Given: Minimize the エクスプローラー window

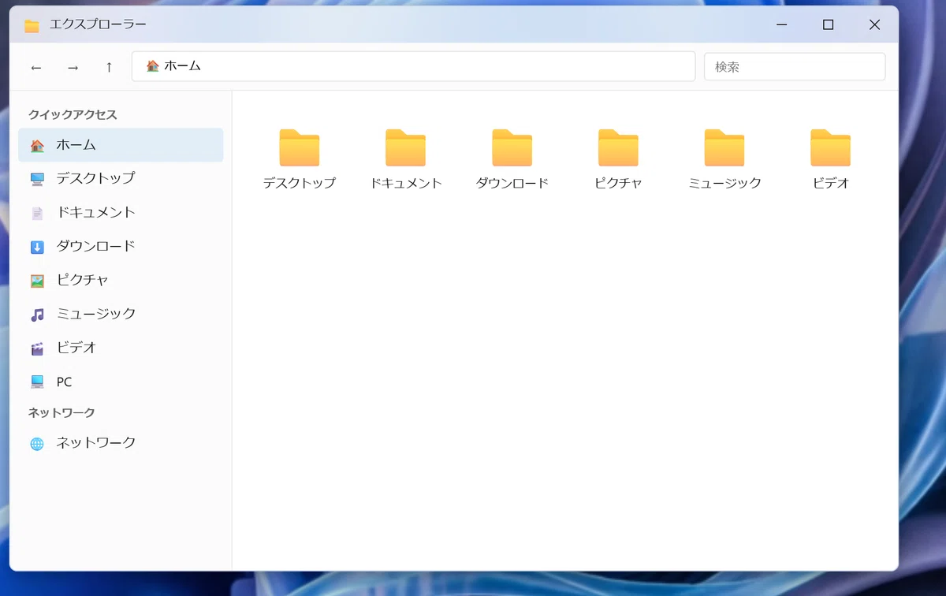Looking at the screenshot, I should 781,25.
